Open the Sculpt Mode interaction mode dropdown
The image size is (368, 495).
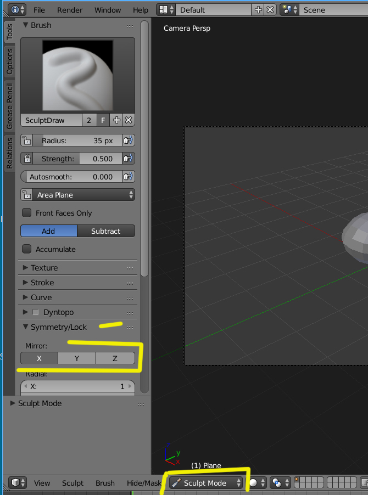[206, 483]
